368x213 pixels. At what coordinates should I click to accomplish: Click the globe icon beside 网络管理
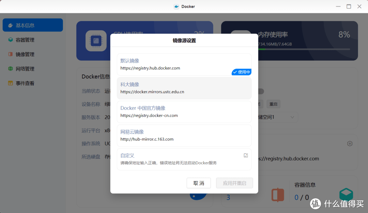[10, 69]
